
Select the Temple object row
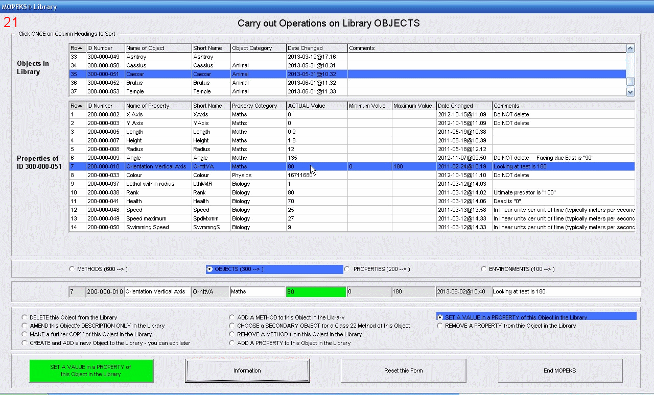[347, 91]
